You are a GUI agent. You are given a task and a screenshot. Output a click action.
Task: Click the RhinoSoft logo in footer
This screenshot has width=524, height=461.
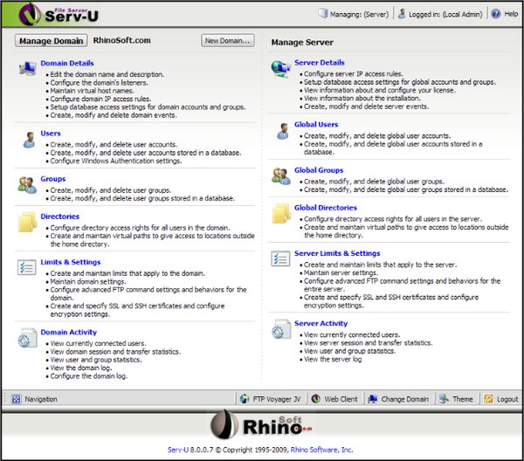(x=262, y=425)
